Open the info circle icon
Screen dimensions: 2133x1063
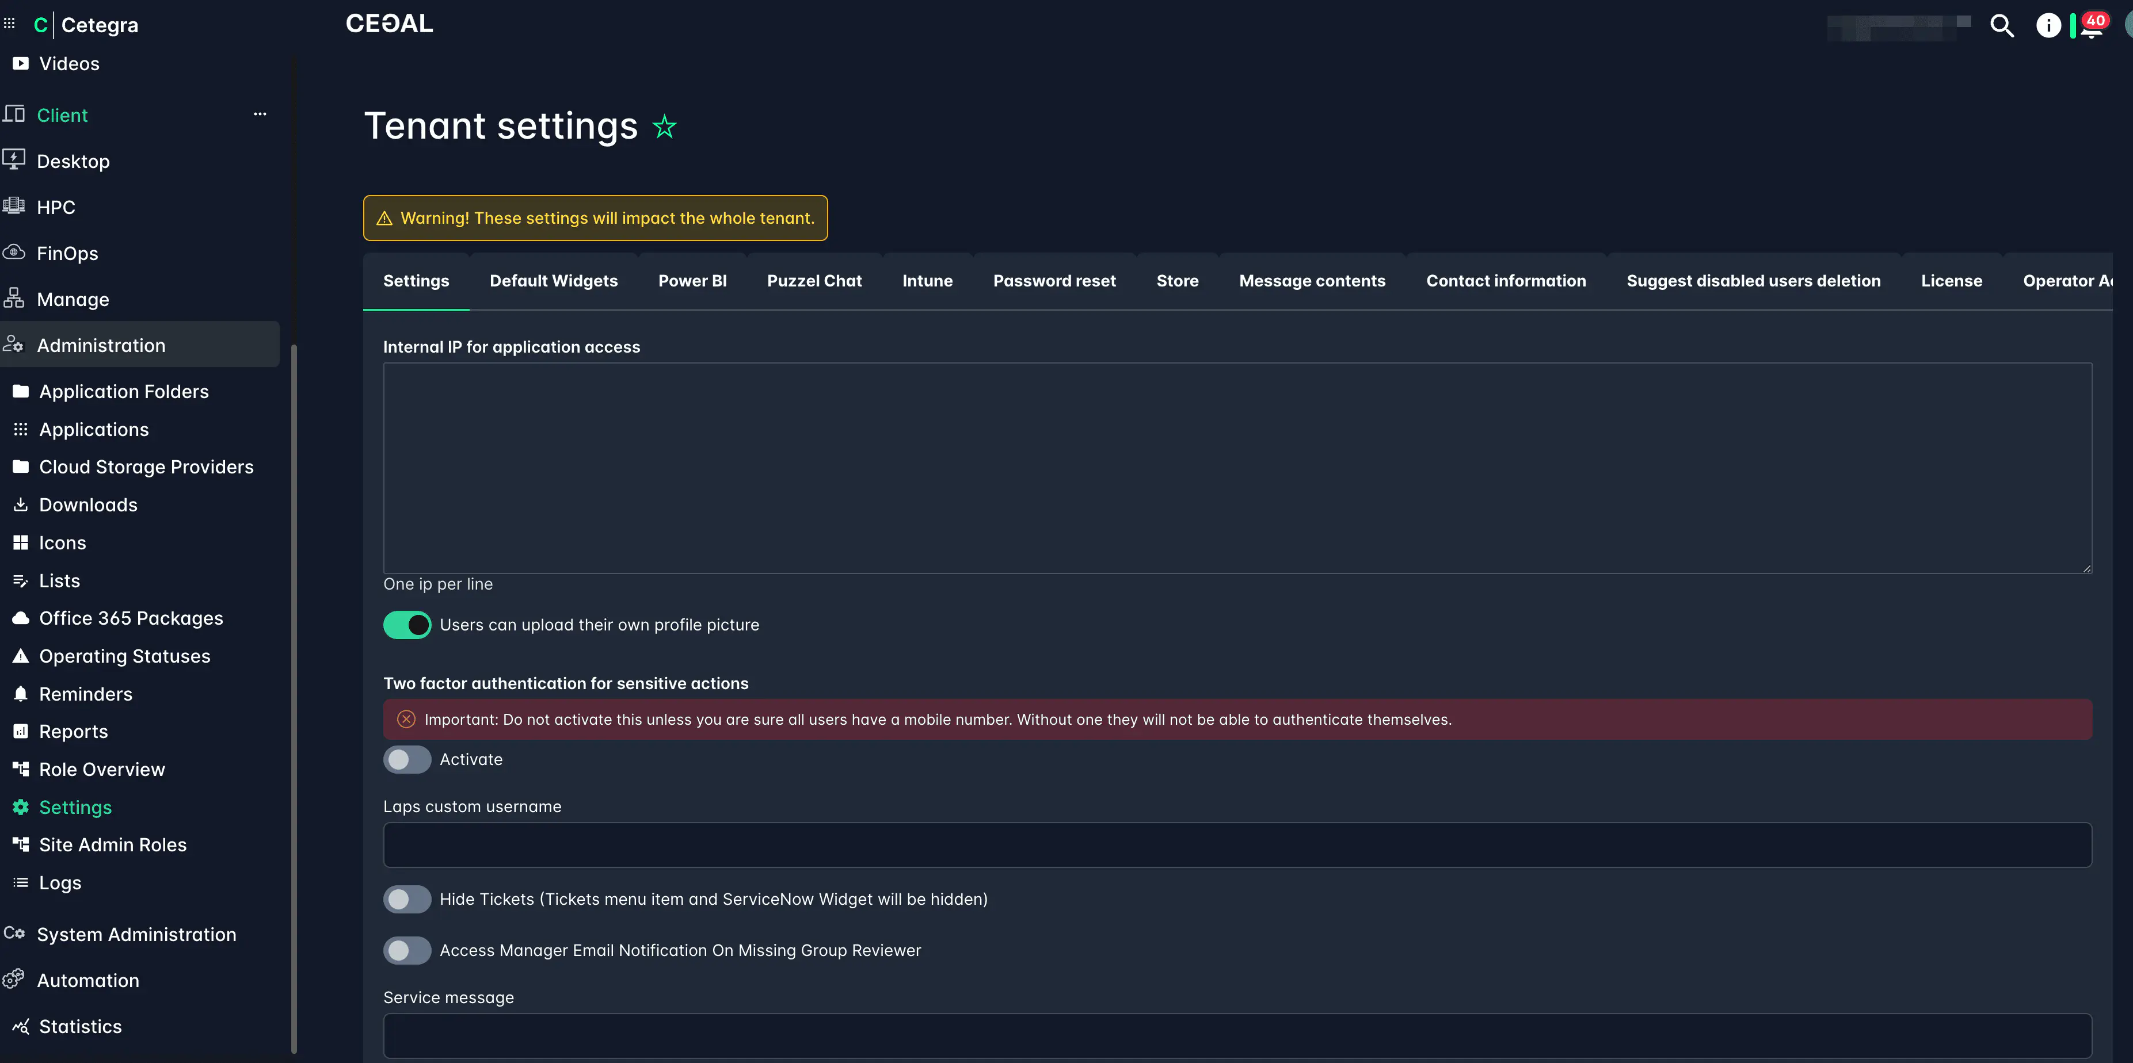[2048, 26]
